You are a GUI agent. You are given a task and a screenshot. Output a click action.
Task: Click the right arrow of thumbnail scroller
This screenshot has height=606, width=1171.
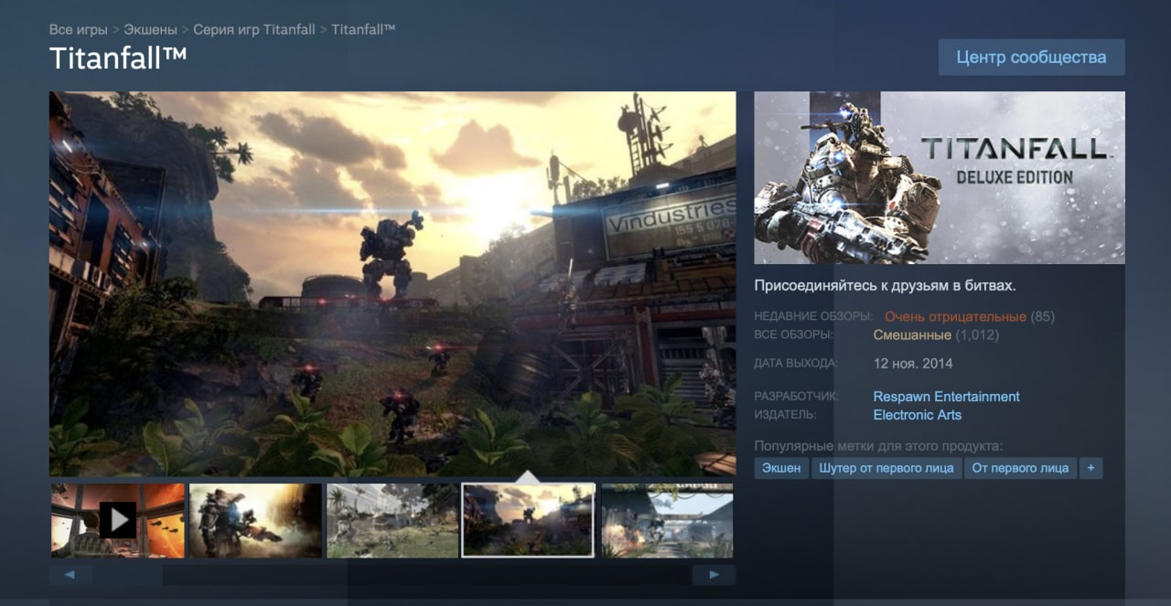click(714, 575)
